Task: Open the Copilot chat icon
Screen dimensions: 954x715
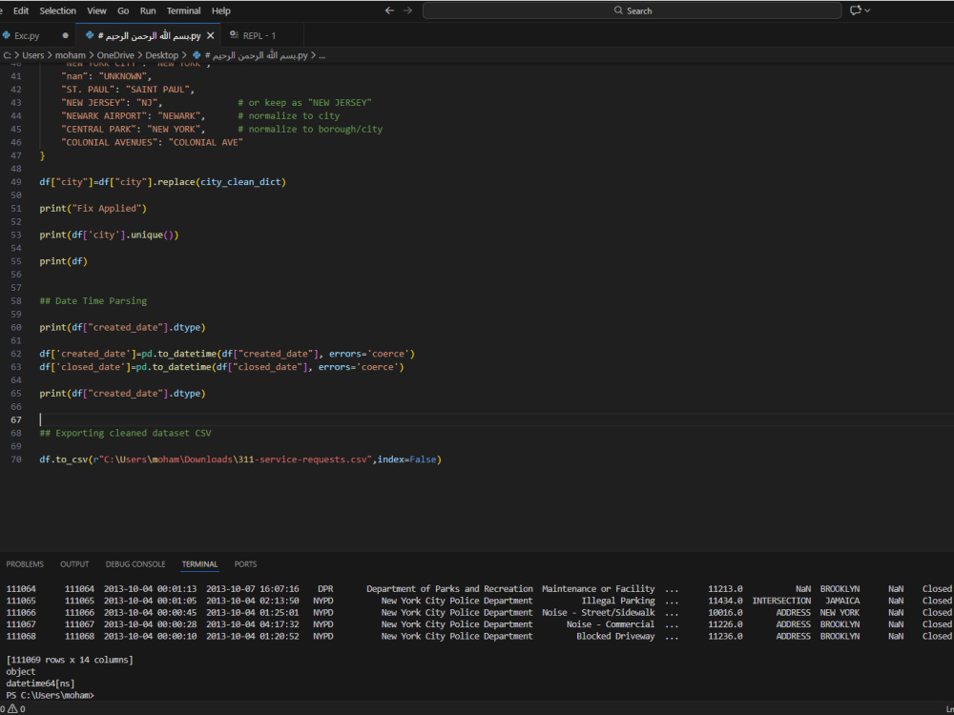Action: (x=856, y=10)
